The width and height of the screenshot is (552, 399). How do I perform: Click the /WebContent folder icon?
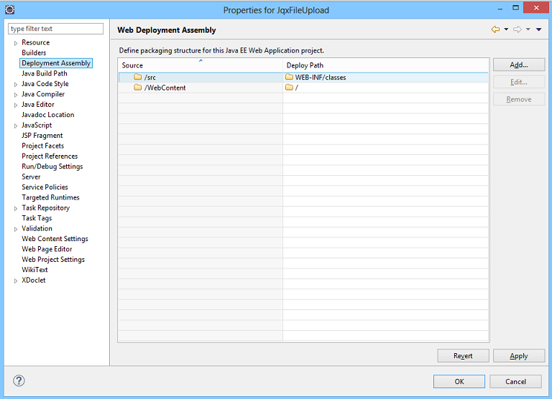[x=138, y=87]
